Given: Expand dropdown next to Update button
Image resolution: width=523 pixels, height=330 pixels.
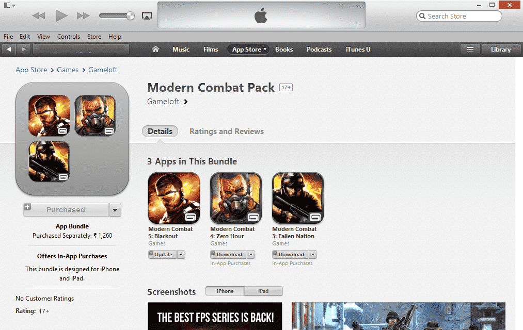Looking at the screenshot, I should click(x=181, y=254).
